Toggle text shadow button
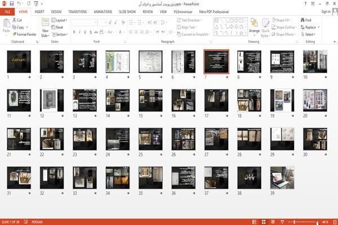The height and width of the screenshot is (225, 338). coord(91,32)
